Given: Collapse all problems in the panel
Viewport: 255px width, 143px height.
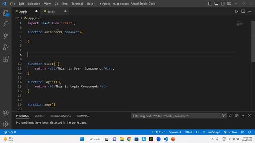Looking at the screenshot, I should click(231, 116).
